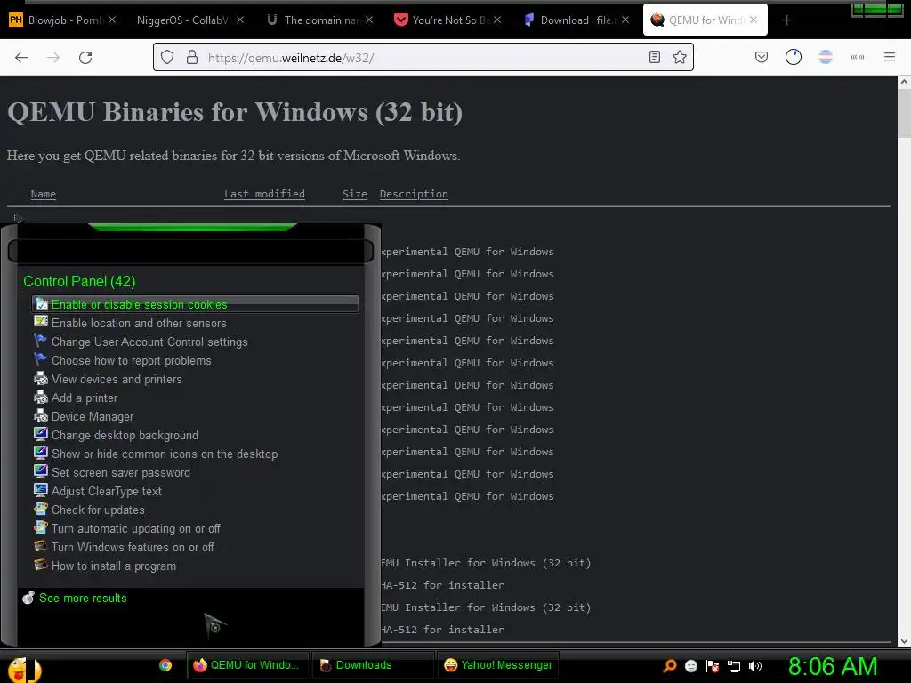Click the circular clock toolbar extension icon
Screen dimensions: 911x683
(794, 57)
